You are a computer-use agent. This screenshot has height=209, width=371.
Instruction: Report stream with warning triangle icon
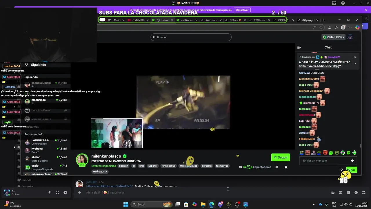pos(286,167)
